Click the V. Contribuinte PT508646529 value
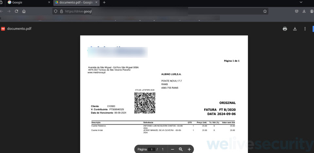Screen dimensions: 314x153 (116, 110)
